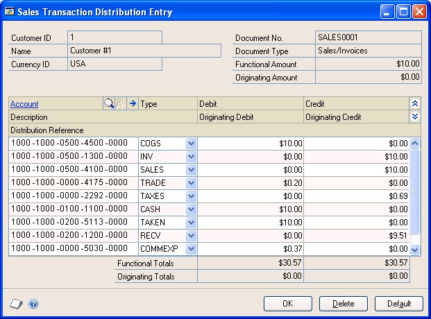Select account 1000-1000-0500-4500-0000
Viewport: 431px width, 319px height.
pyautogui.click(x=74, y=143)
